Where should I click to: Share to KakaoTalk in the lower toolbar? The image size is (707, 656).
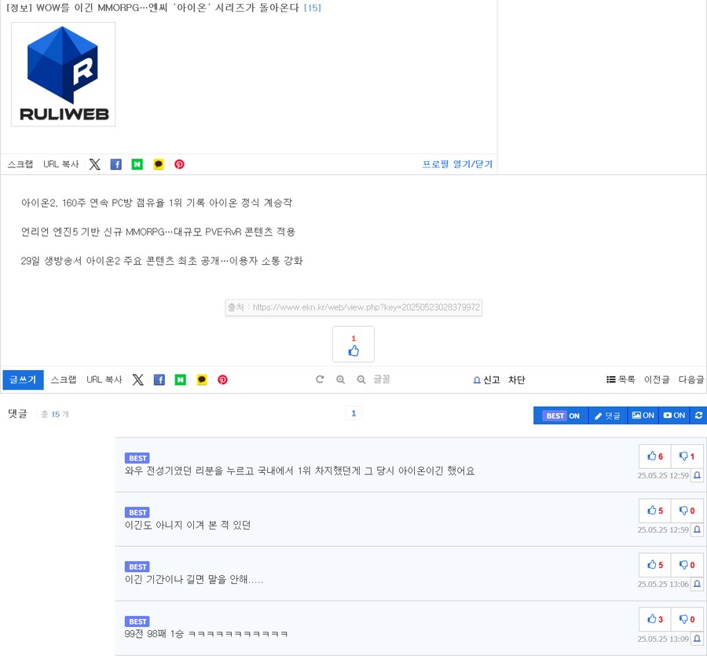(202, 379)
